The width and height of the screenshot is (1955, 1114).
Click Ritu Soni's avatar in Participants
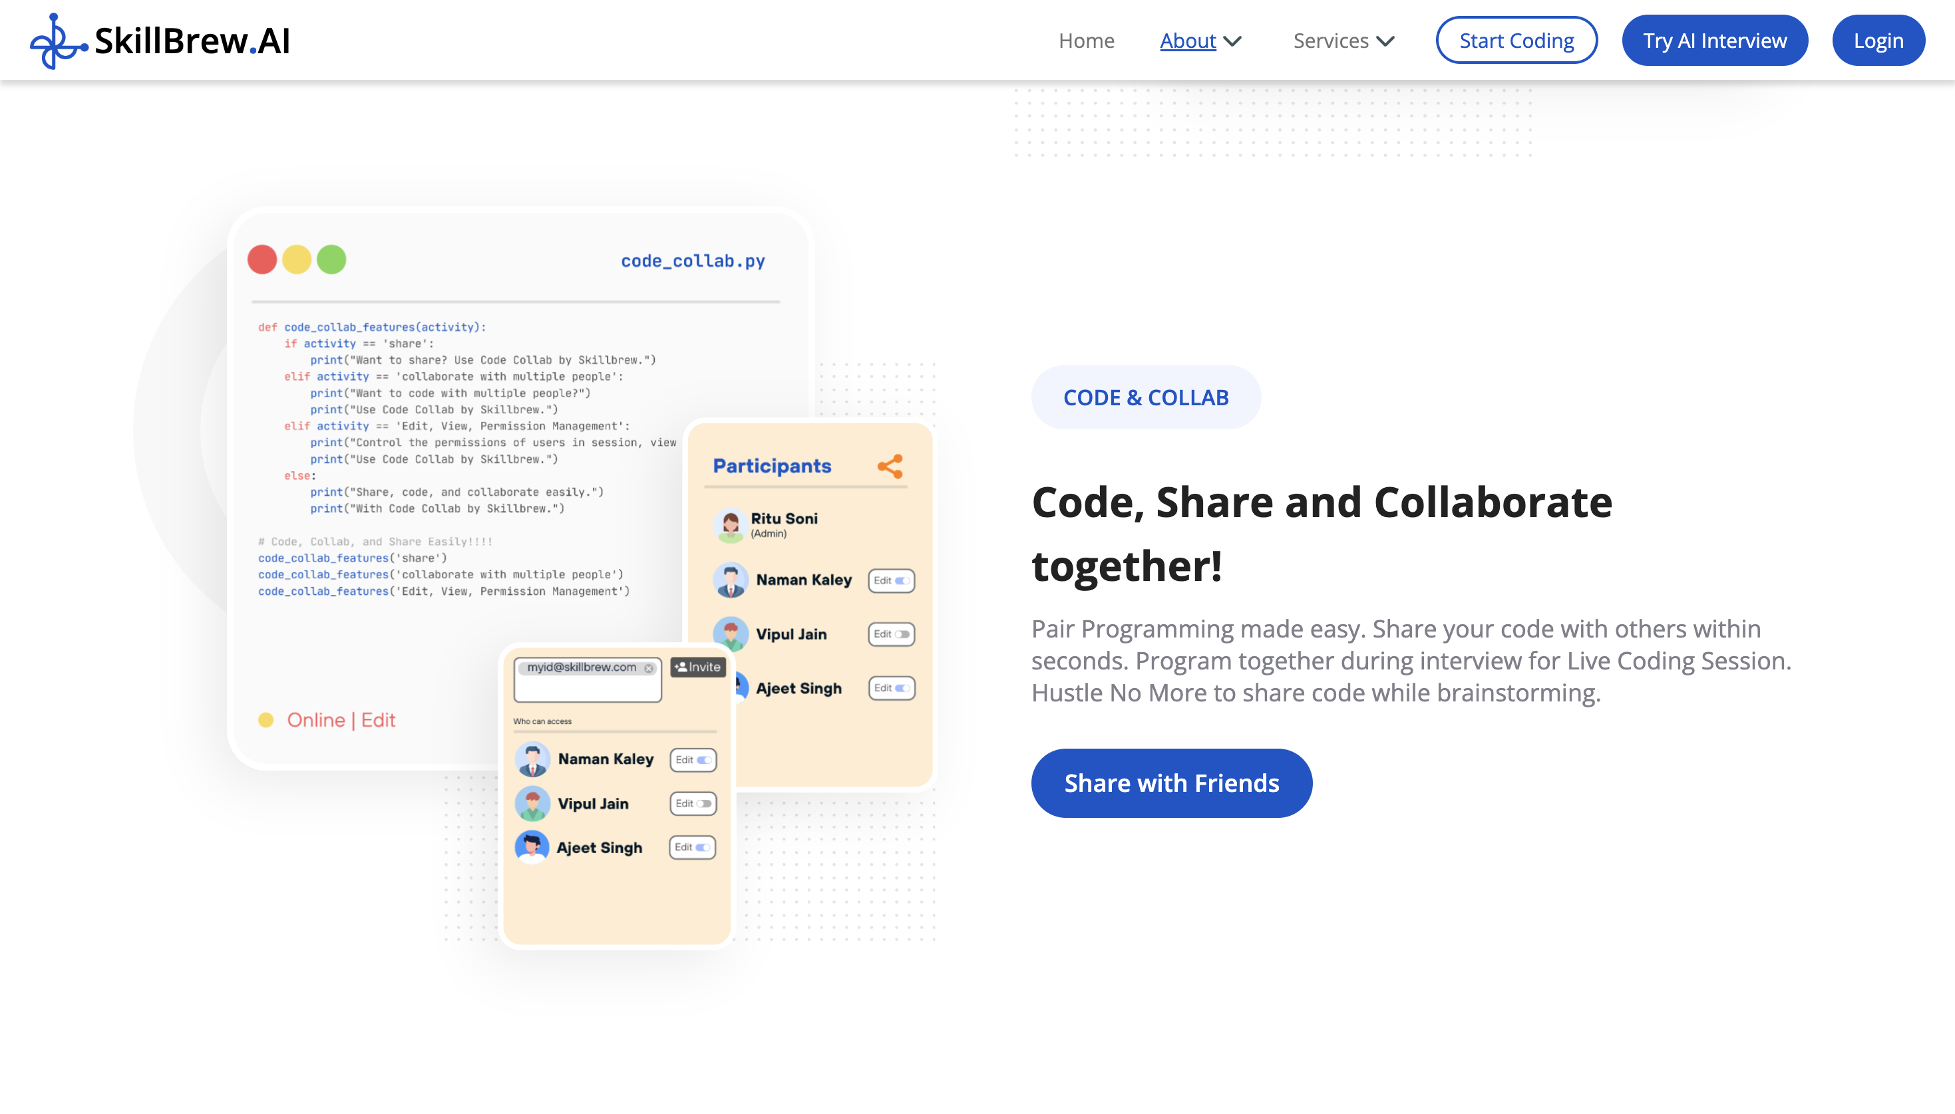(x=730, y=525)
